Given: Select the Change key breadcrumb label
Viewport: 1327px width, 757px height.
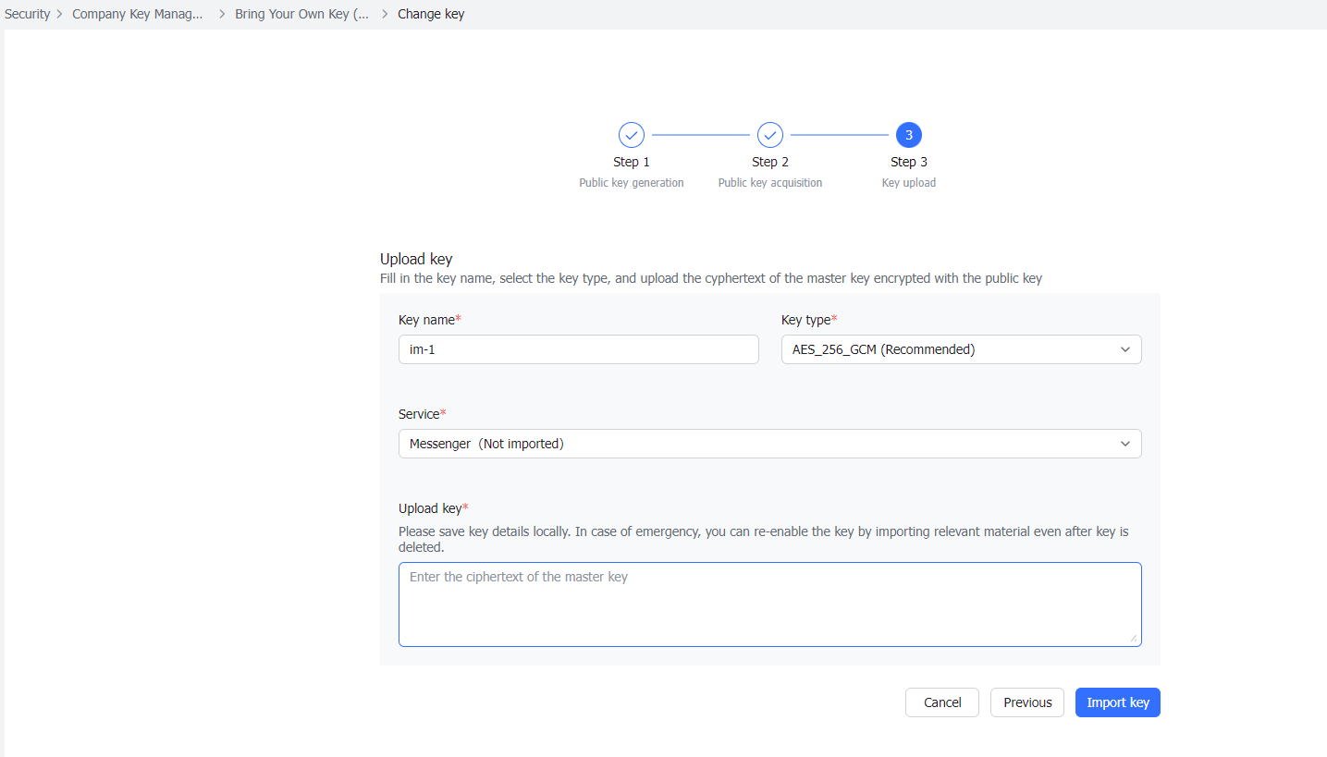Looking at the screenshot, I should pos(431,14).
